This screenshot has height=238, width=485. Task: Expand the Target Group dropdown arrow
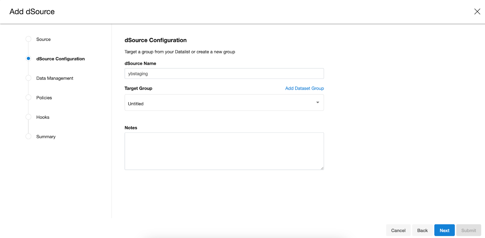point(318,103)
